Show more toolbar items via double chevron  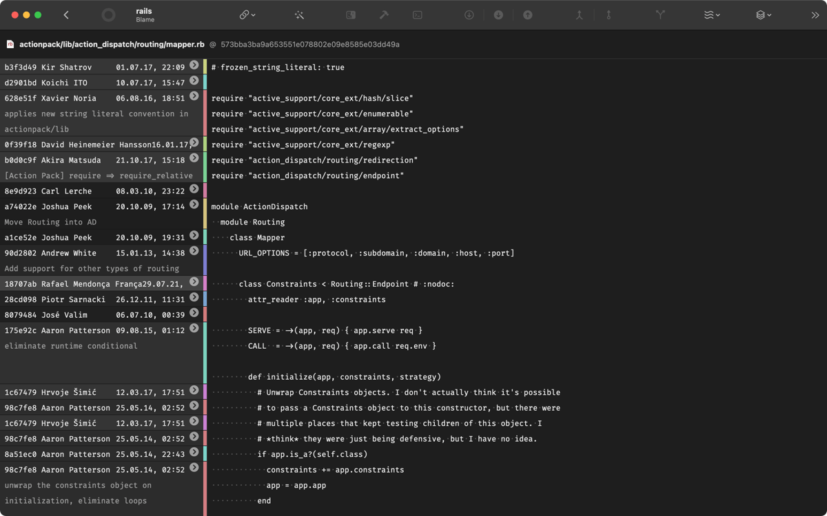815,15
